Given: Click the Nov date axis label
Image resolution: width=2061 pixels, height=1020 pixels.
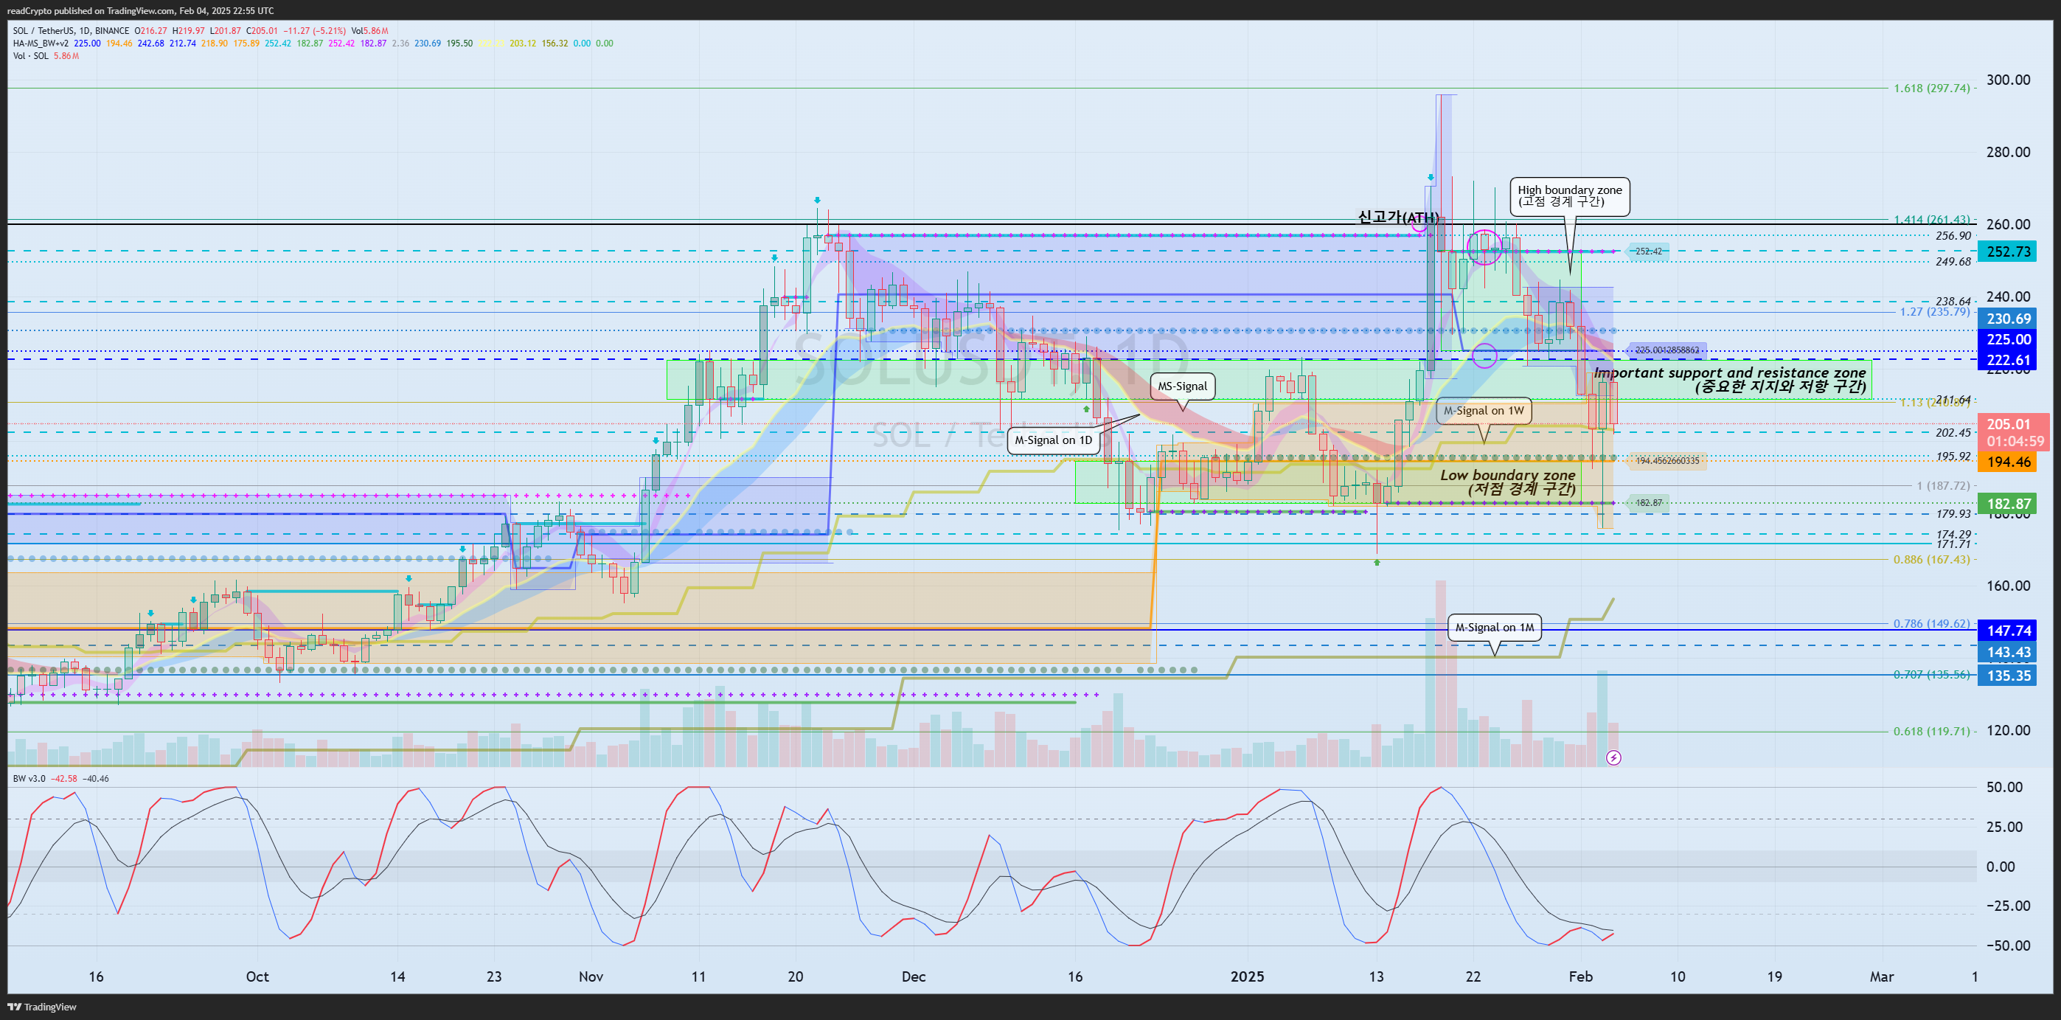Looking at the screenshot, I should pyautogui.click(x=591, y=976).
